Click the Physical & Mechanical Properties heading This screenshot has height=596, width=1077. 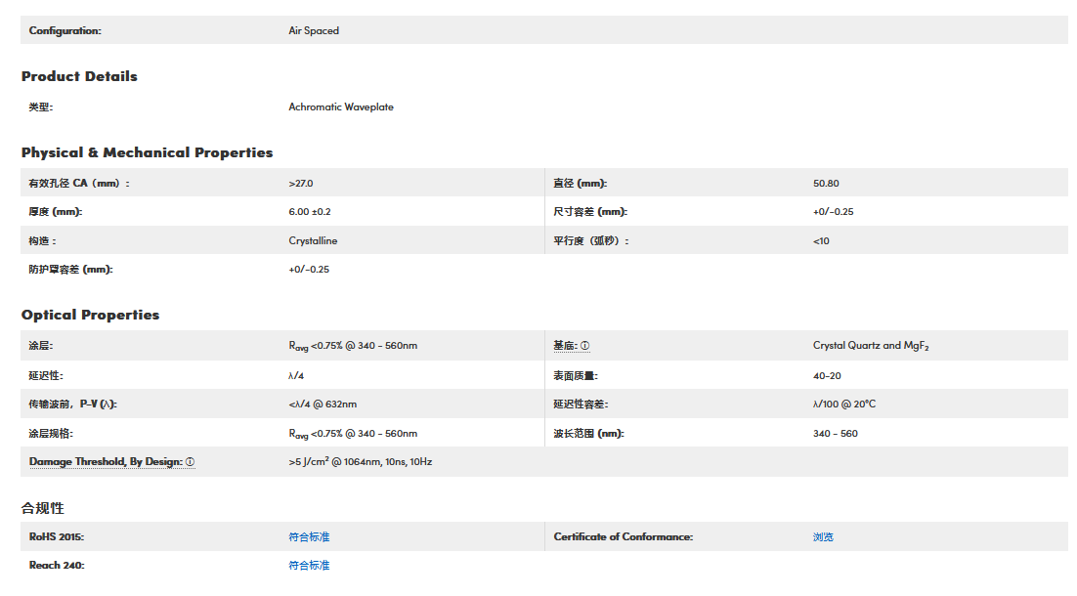147,152
